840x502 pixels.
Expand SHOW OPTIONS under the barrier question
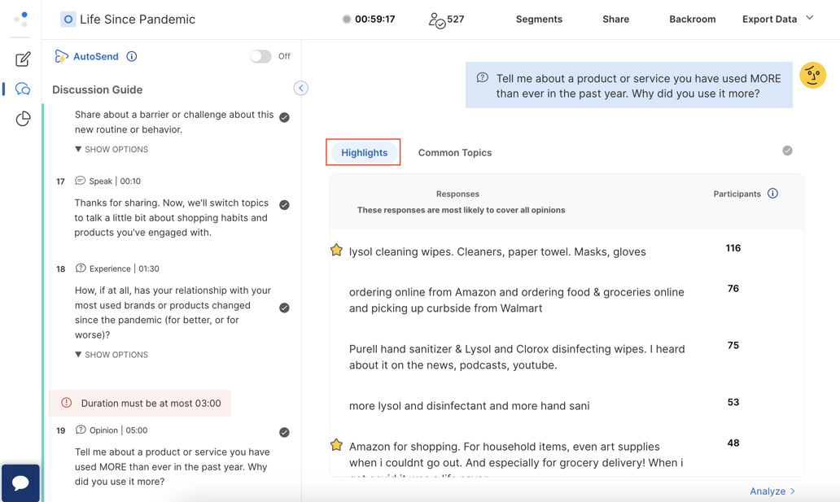pyautogui.click(x=111, y=149)
